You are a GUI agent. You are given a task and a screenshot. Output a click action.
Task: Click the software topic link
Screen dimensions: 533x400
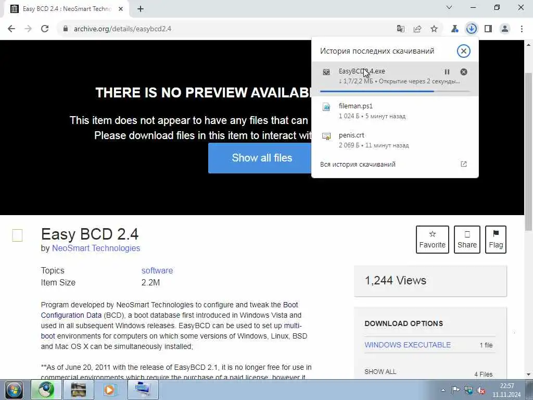[x=157, y=270]
